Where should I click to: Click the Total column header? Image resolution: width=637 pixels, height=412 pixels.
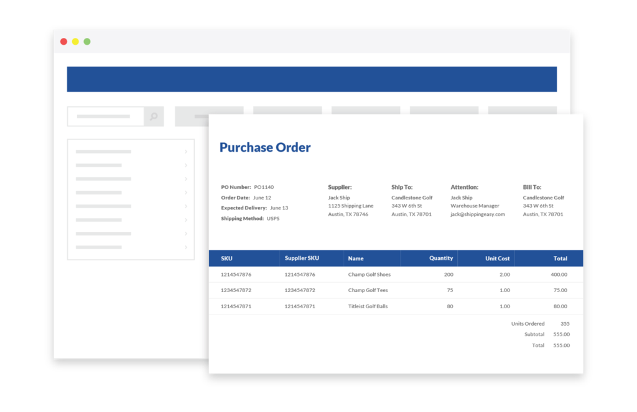click(x=560, y=258)
